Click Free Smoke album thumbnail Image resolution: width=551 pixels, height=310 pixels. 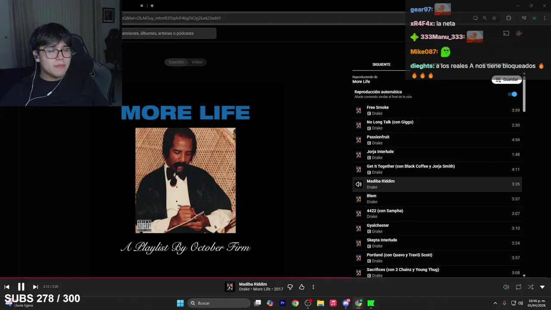[359, 110]
